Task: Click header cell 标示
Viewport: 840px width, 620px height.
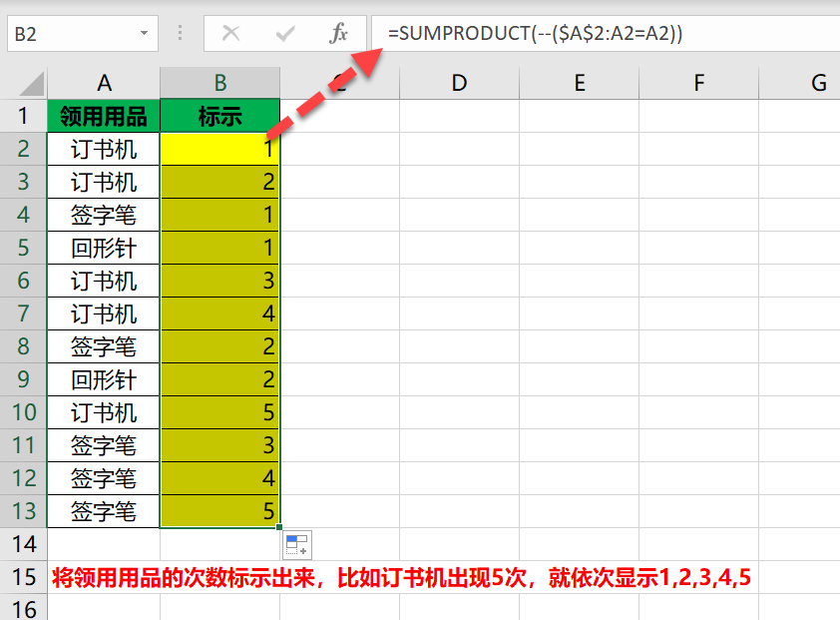Action: pyautogui.click(x=219, y=116)
